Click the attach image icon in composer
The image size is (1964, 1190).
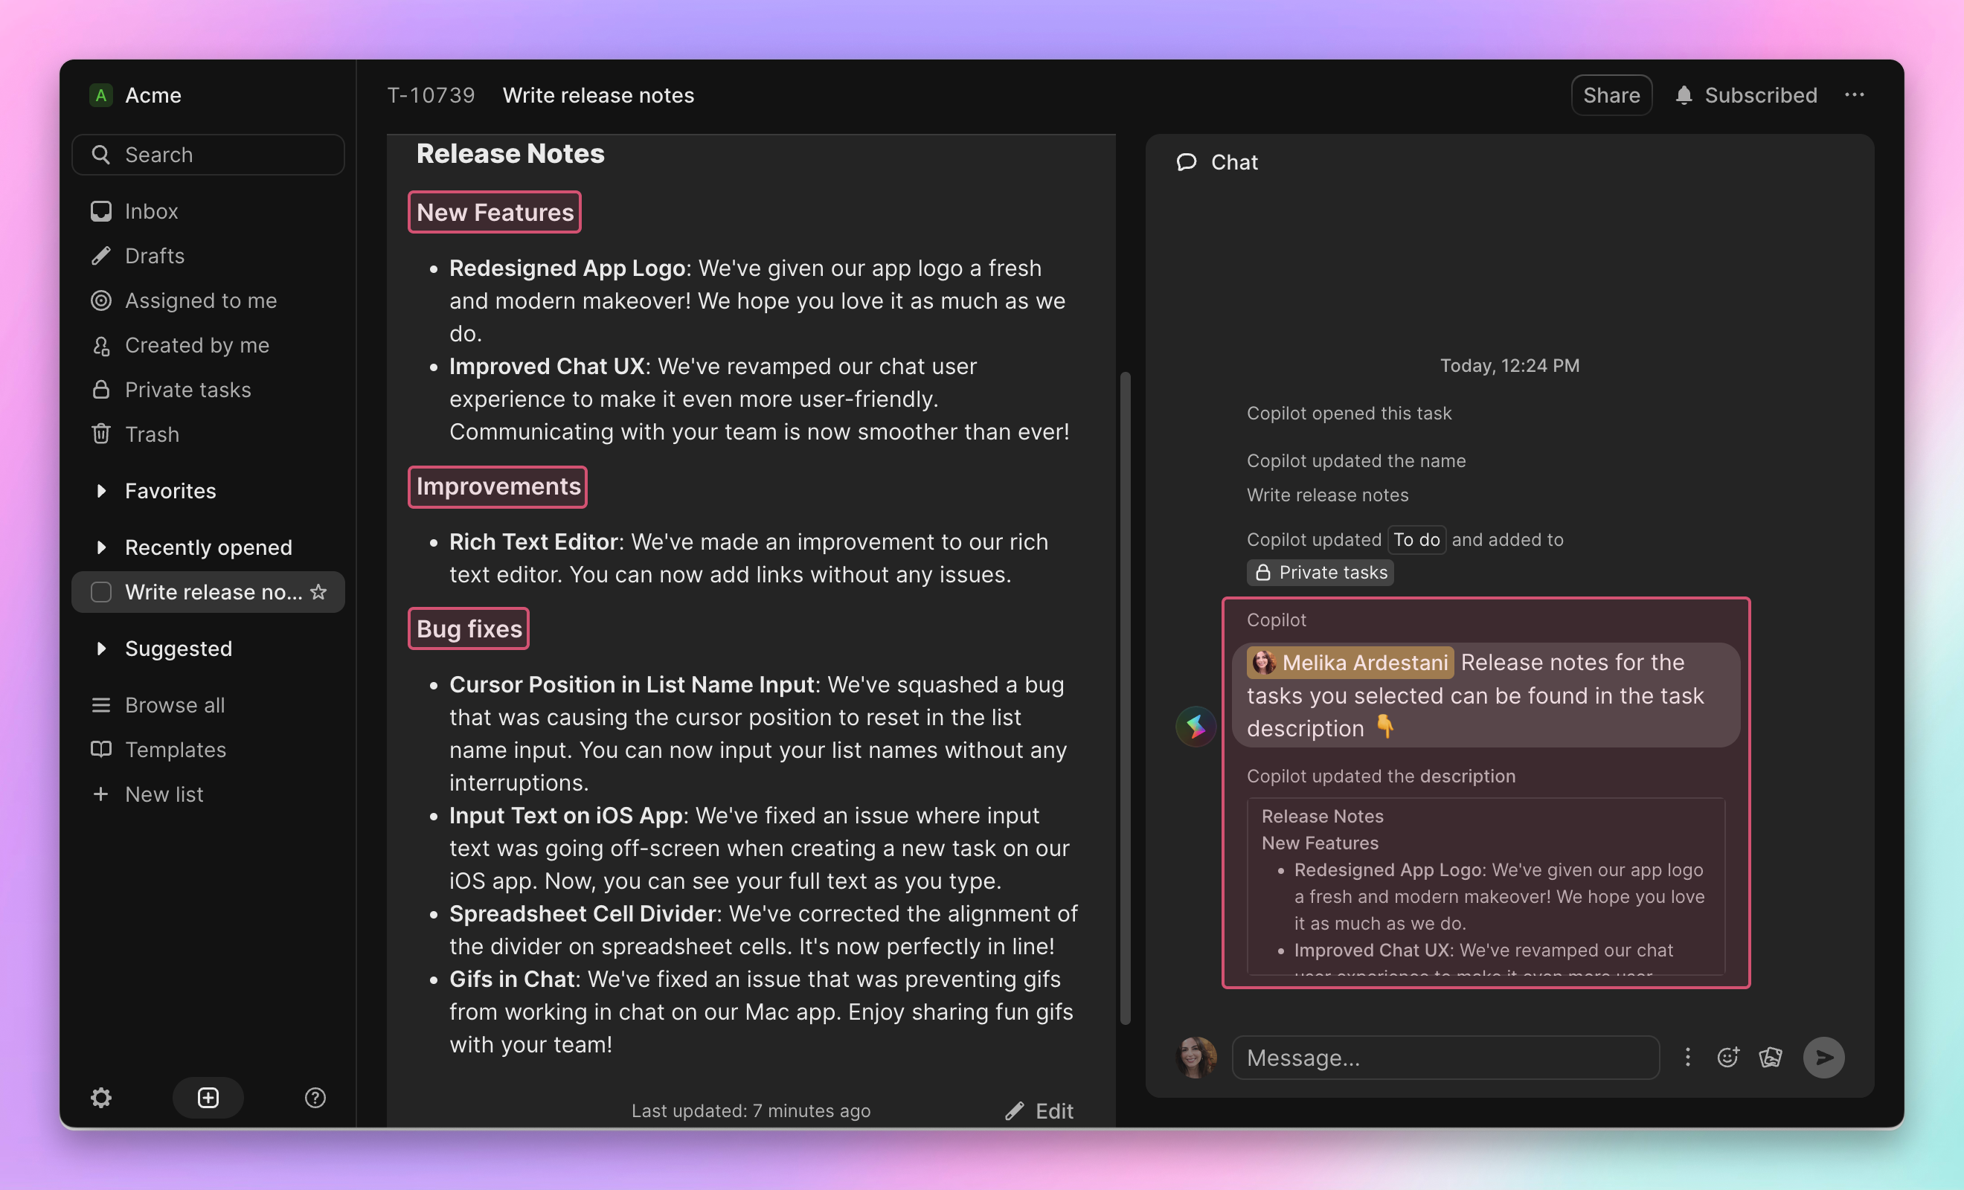tap(1771, 1057)
